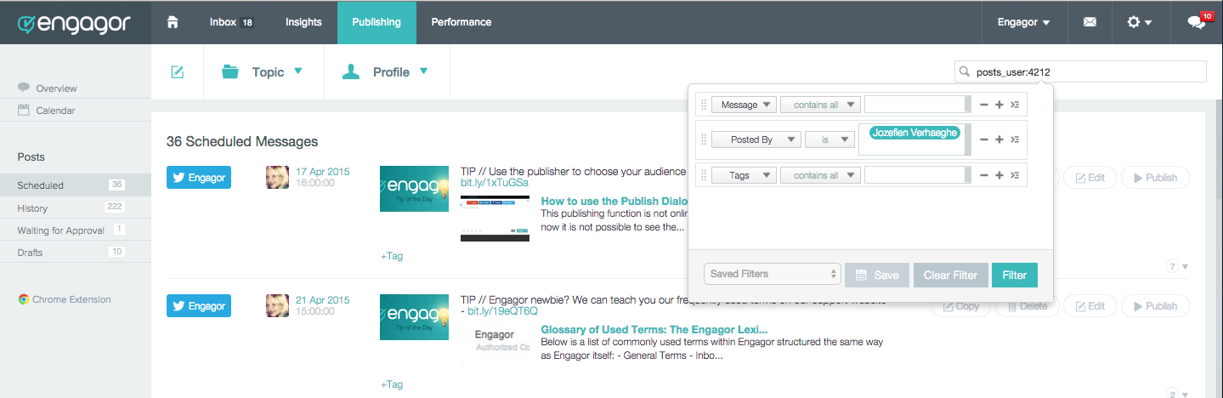Click the Filter button

coord(1014,275)
